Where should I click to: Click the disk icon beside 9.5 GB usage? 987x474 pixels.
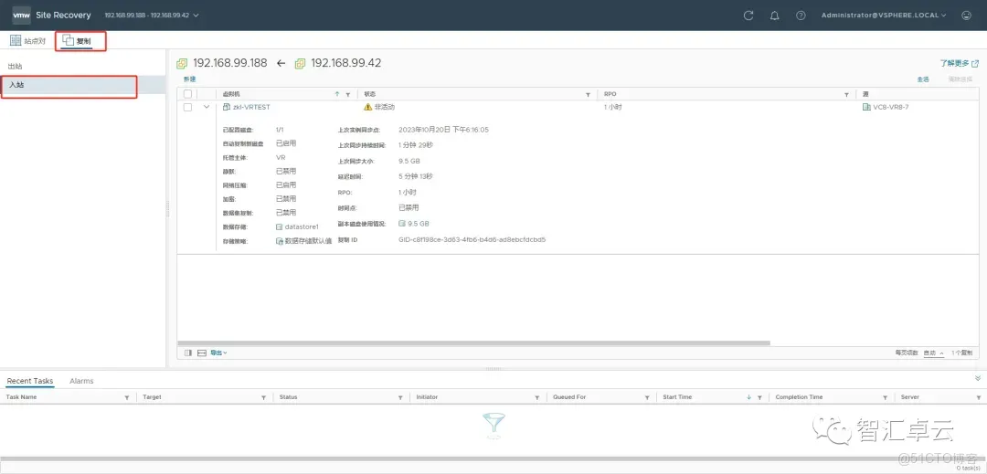pyautogui.click(x=401, y=223)
